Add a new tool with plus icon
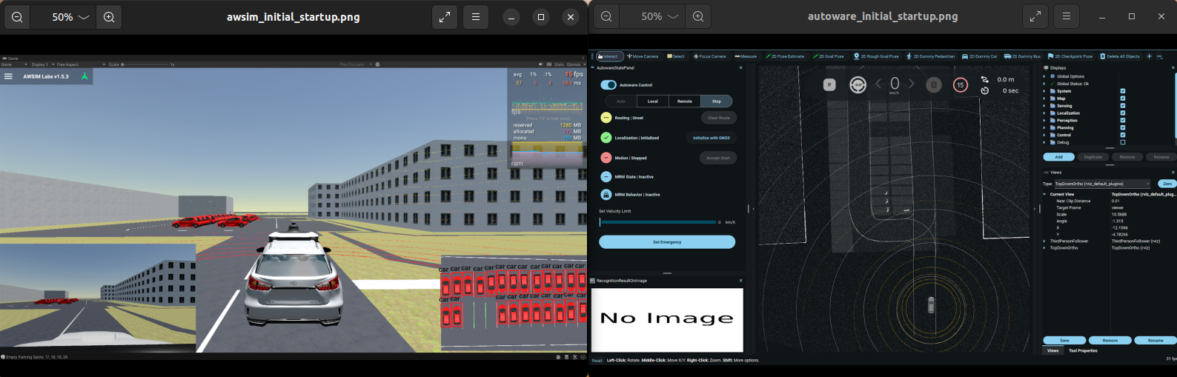The width and height of the screenshot is (1177, 377). pos(1150,56)
